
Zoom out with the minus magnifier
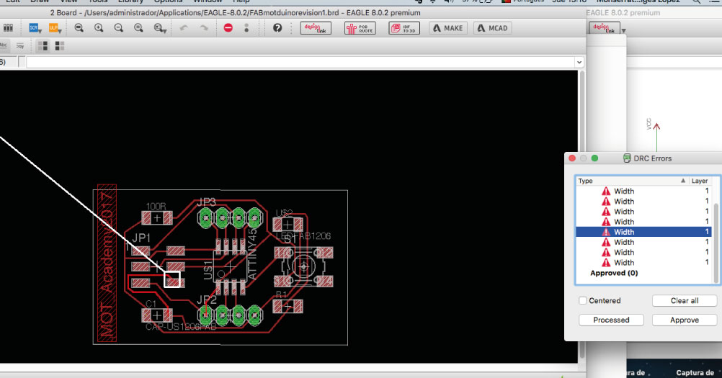118,28
